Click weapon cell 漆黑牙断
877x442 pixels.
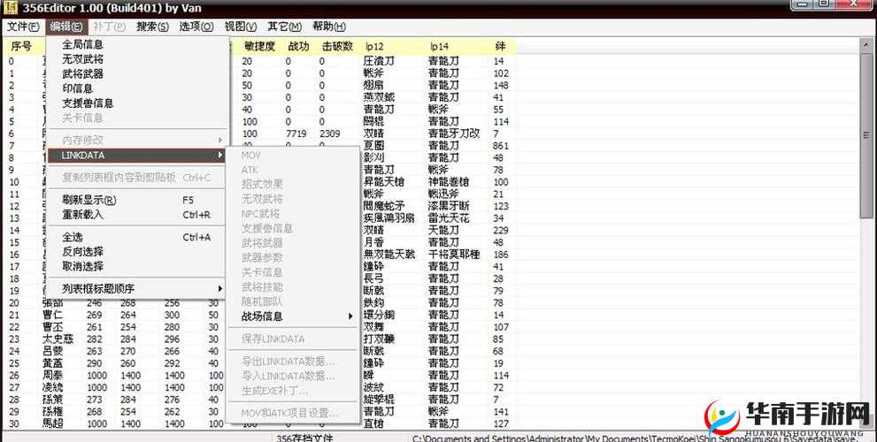coord(449,206)
